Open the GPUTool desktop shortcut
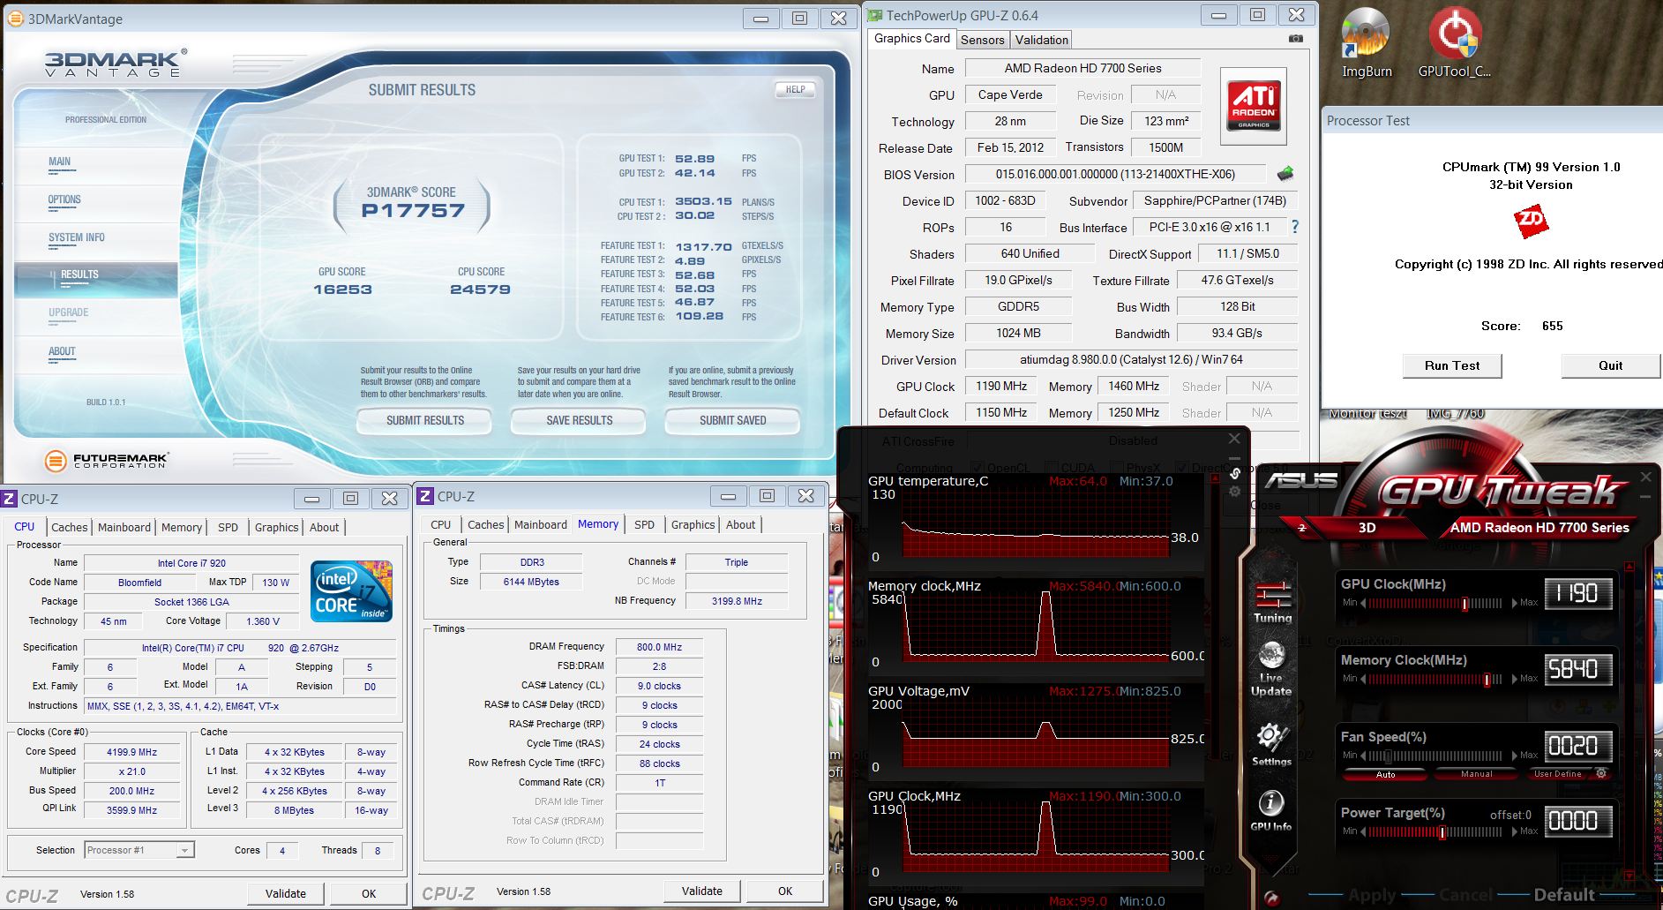This screenshot has height=910, width=1663. coord(1454,42)
